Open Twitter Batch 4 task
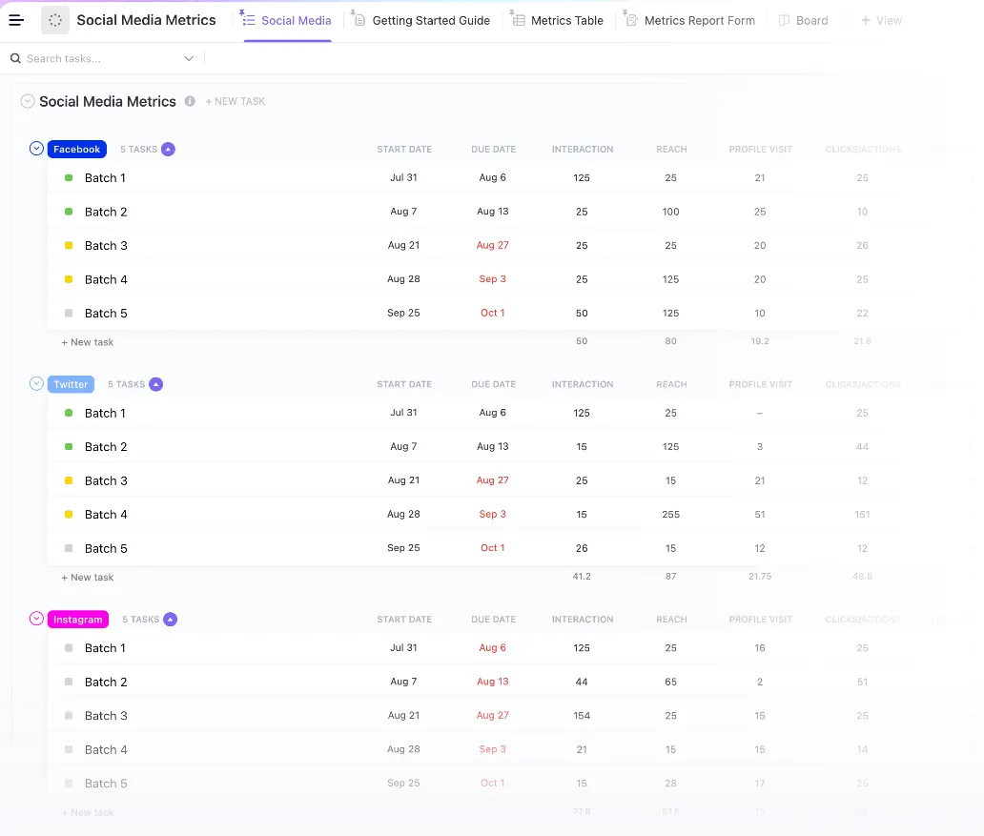Image resolution: width=984 pixels, height=836 pixels. pyautogui.click(x=106, y=515)
